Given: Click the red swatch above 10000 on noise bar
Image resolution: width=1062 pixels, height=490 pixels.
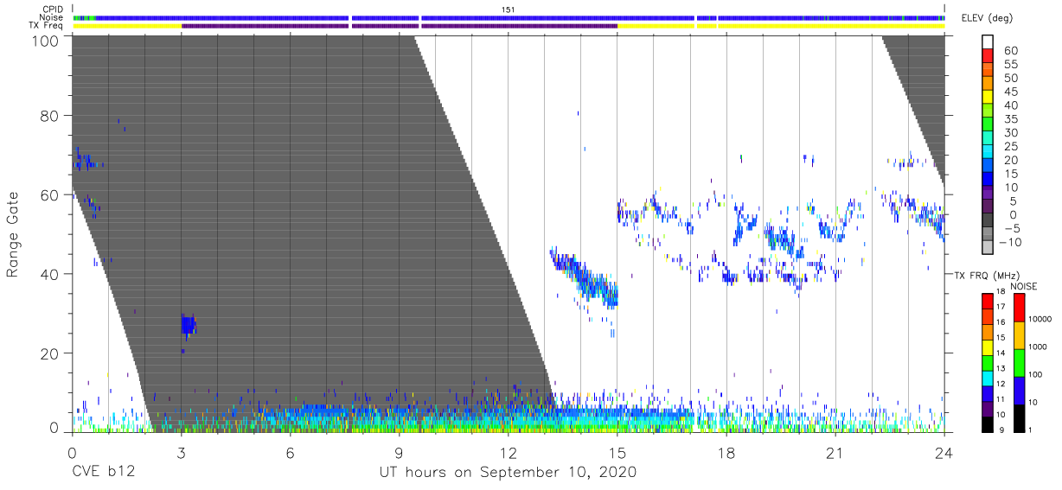Looking at the screenshot, I should tap(1018, 307).
